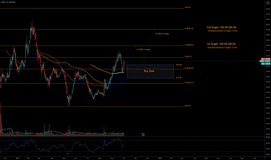Image resolution: width=271 pixels, height=160 pixels.
Task: Click the 2021 label on time axis
Action: click(x=18, y=158)
